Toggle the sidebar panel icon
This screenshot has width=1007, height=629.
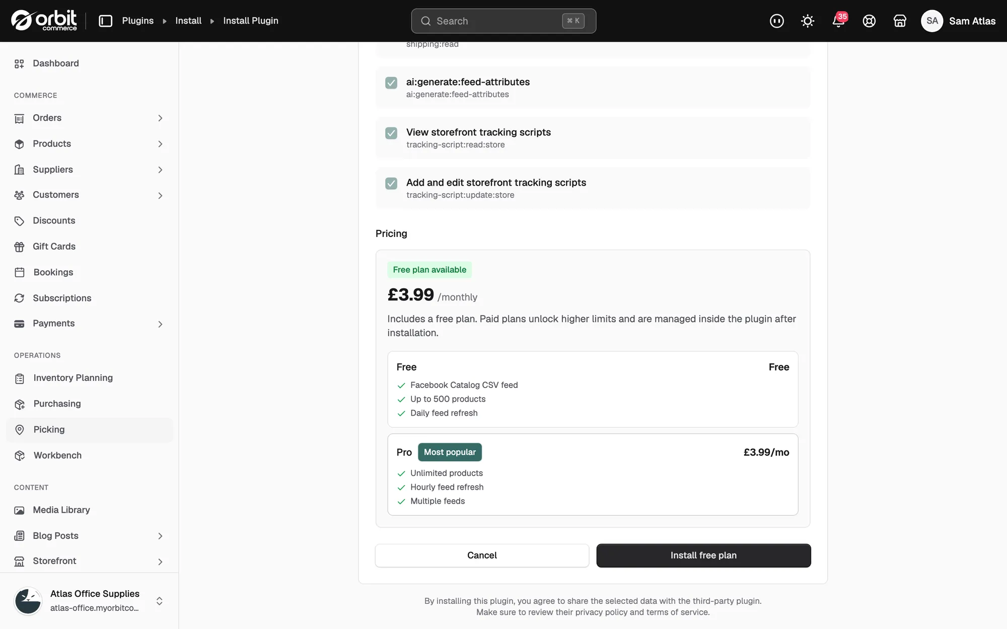[x=105, y=21]
